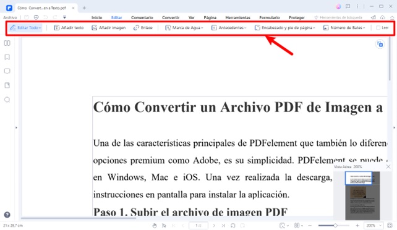397x230 pixels.
Task: Open the user account avatar icon
Action: tap(338, 7)
